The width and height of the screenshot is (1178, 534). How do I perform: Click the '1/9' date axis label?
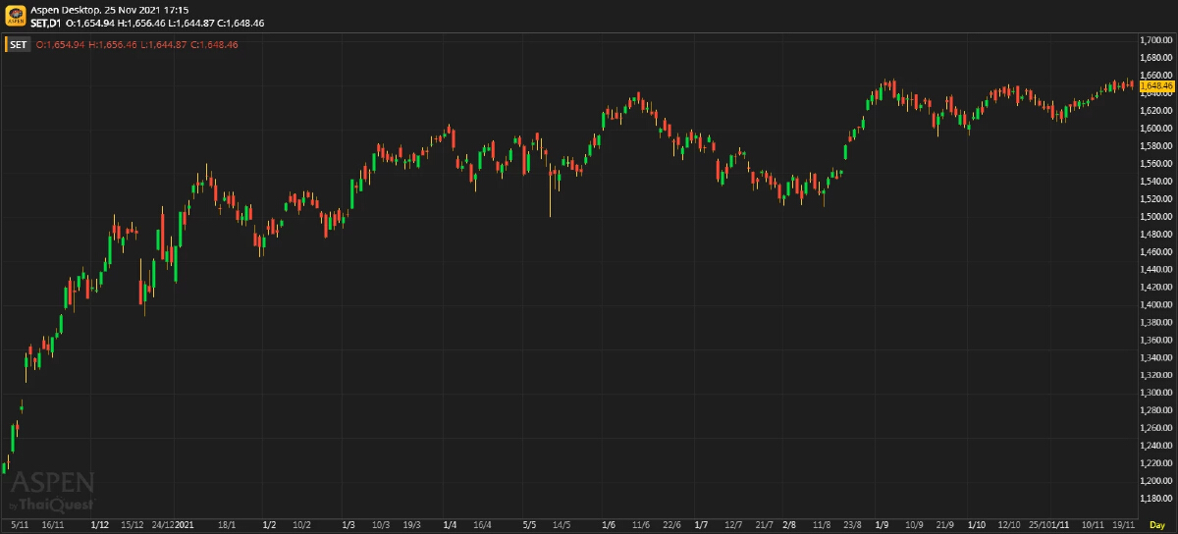pyautogui.click(x=882, y=525)
